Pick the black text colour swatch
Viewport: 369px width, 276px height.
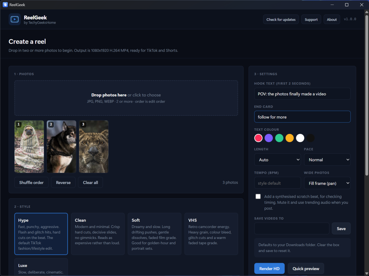pyautogui.click(x=311, y=138)
